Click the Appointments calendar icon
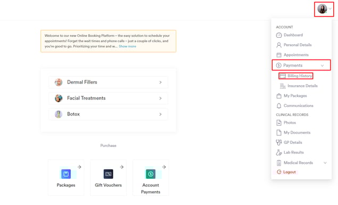Image resolution: width=338 pixels, height=205 pixels. click(279, 55)
